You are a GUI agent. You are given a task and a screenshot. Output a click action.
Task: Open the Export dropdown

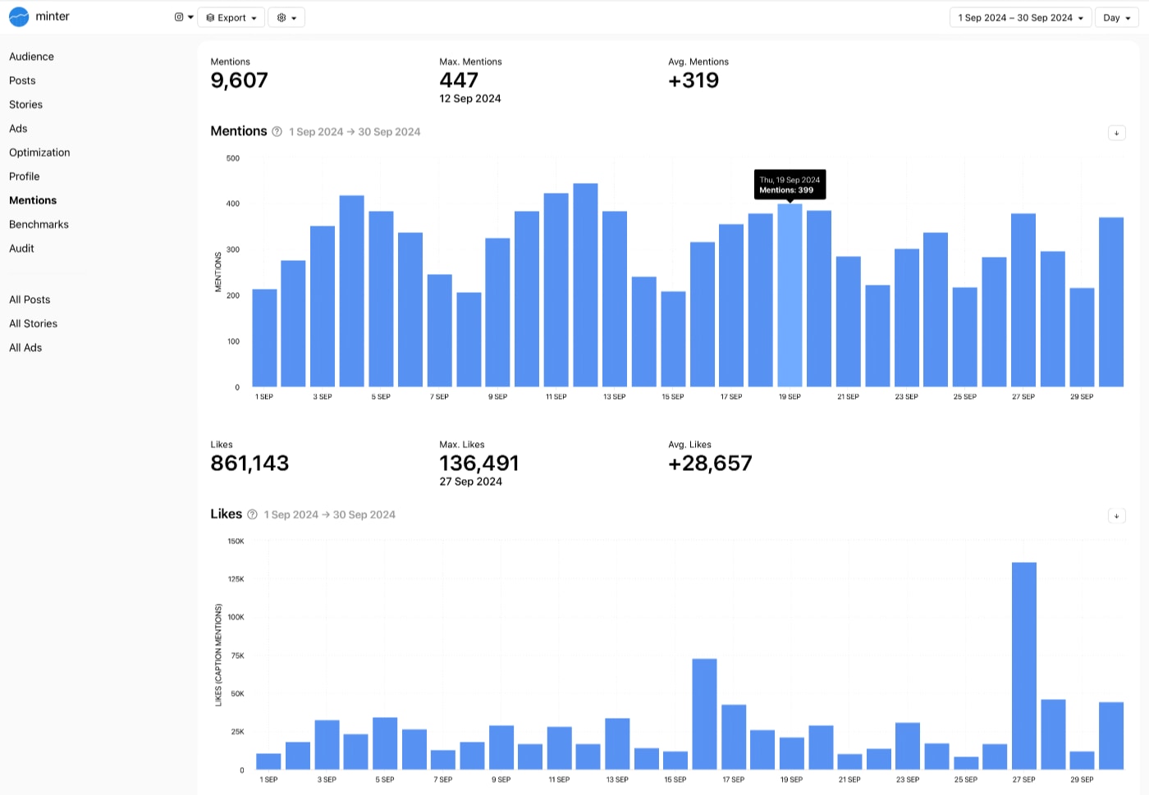pyautogui.click(x=231, y=17)
